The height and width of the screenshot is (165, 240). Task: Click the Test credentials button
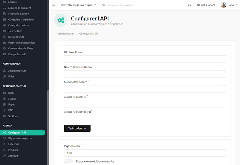tap(77, 128)
